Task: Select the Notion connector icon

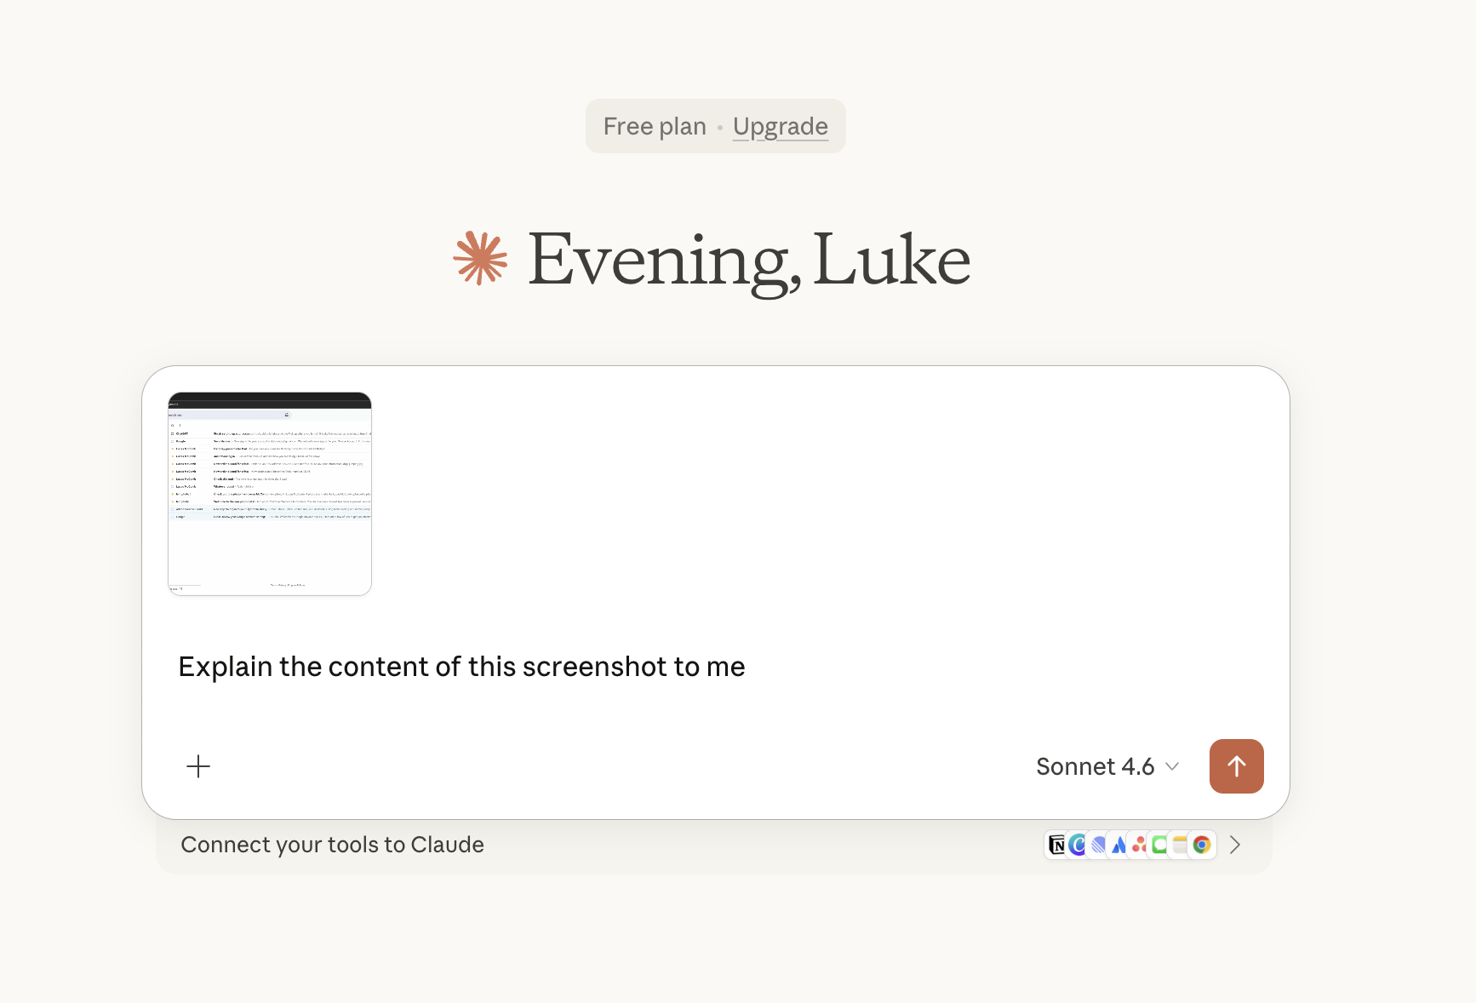Action: click(x=1057, y=845)
